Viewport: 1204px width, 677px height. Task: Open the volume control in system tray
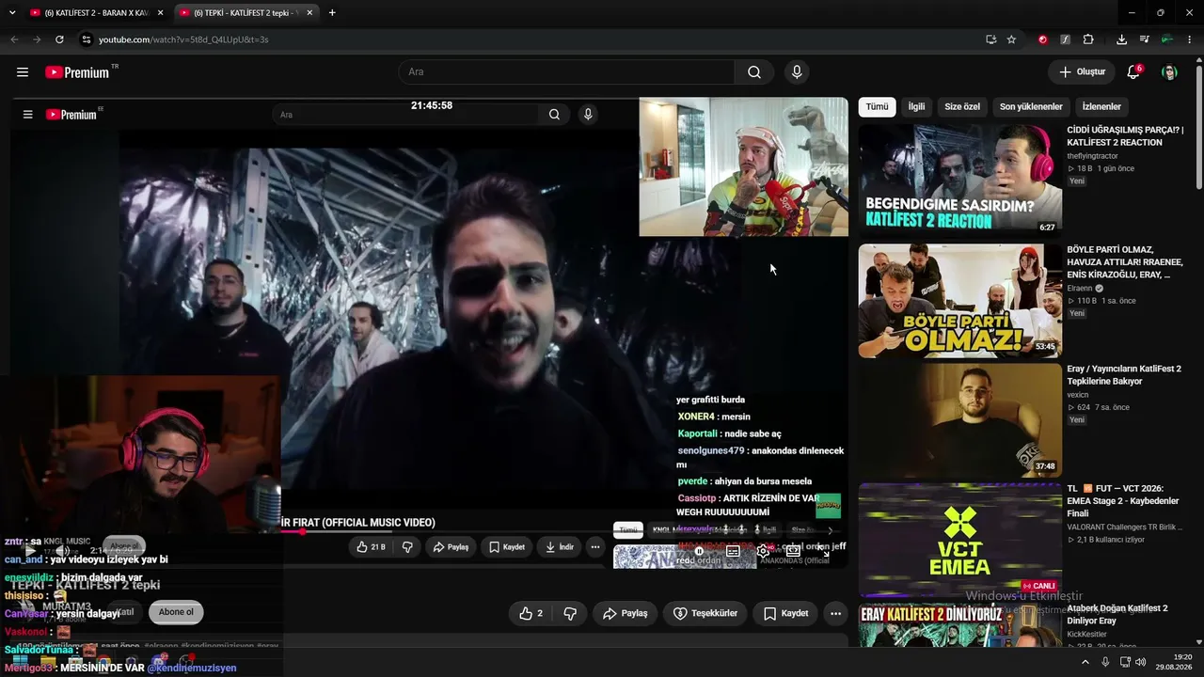pyautogui.click(x=1141, y=662)
